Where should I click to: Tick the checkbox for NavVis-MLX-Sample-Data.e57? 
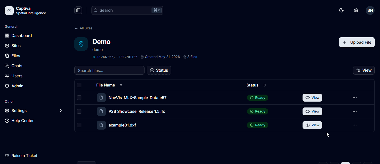79,98
